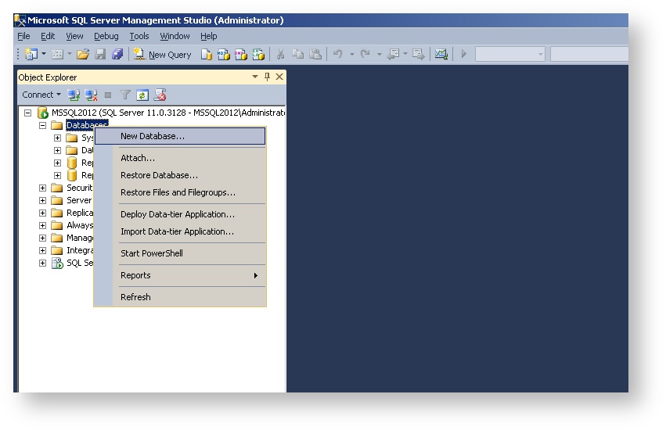Choose Restore Database menu entry

point(159,175)
